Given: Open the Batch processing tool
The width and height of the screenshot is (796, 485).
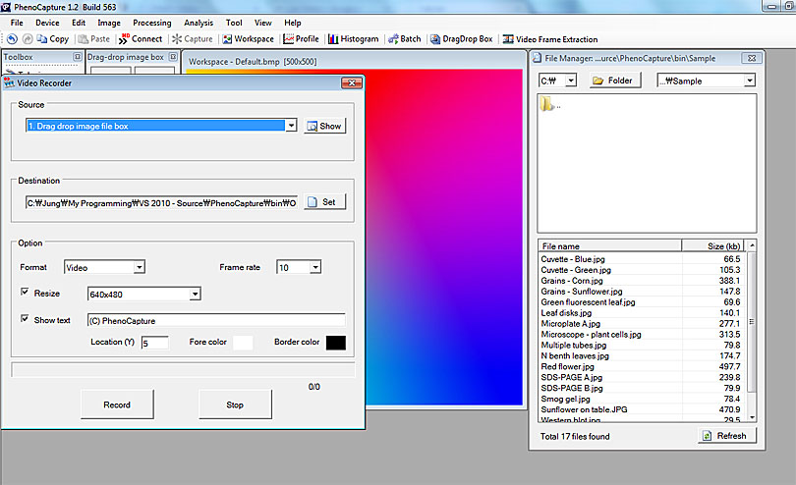Looking at the screenshot, I should 404,39.
